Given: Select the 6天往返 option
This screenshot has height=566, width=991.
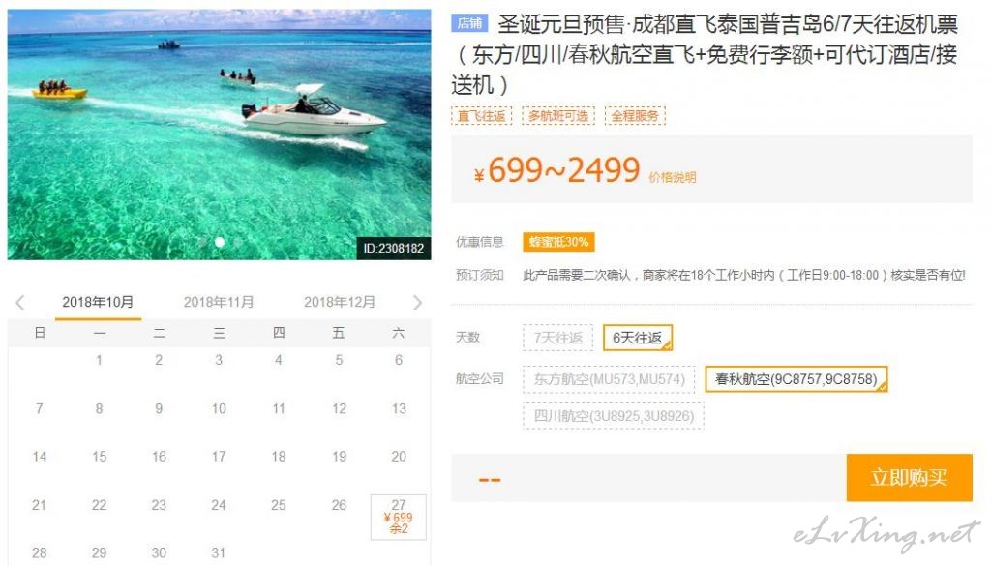Looking at the screenshot, I should [637, 338].
